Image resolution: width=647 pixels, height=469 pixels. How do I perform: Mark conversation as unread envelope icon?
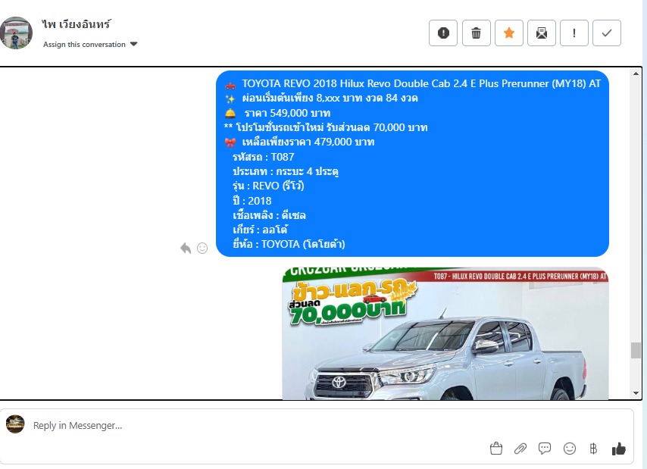pyautogui.click(x=542, y=33)
